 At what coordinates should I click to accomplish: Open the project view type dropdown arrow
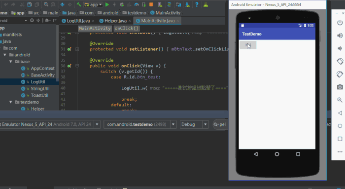[x=26, y=21]
